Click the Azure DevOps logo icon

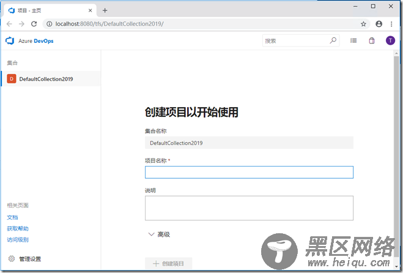tap(10, 40)
